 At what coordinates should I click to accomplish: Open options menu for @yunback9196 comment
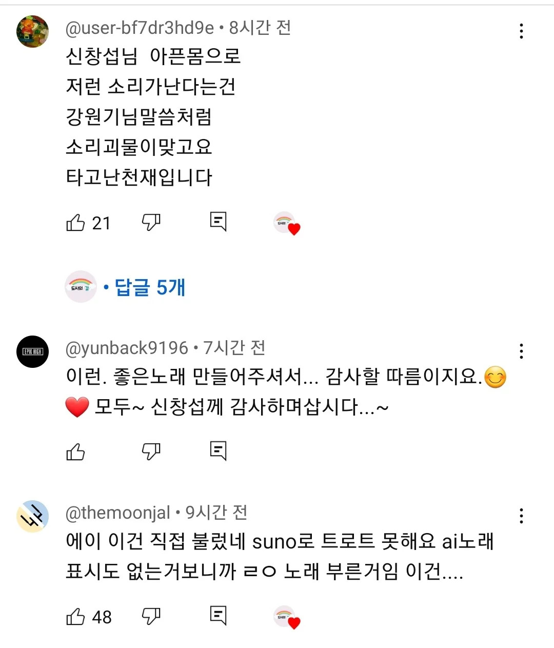521,351
